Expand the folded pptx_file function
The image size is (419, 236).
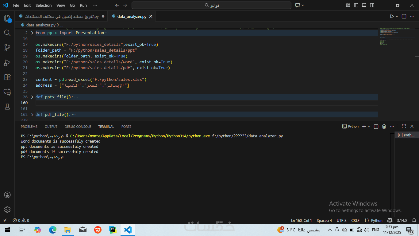[x=33, y=97]
